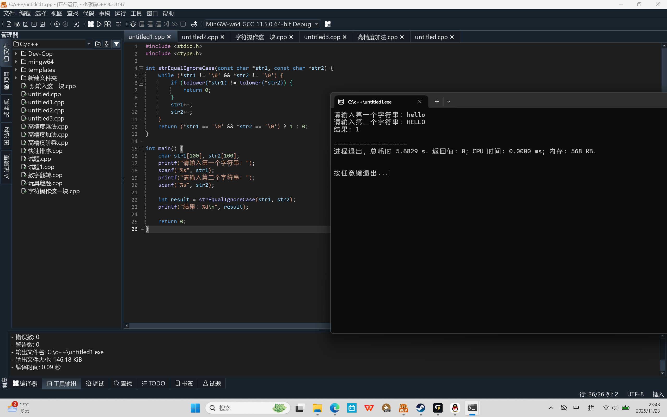Click the navigate Back arrow icon
This screenshot has width=667, height=417.
(x=57, y=24)
